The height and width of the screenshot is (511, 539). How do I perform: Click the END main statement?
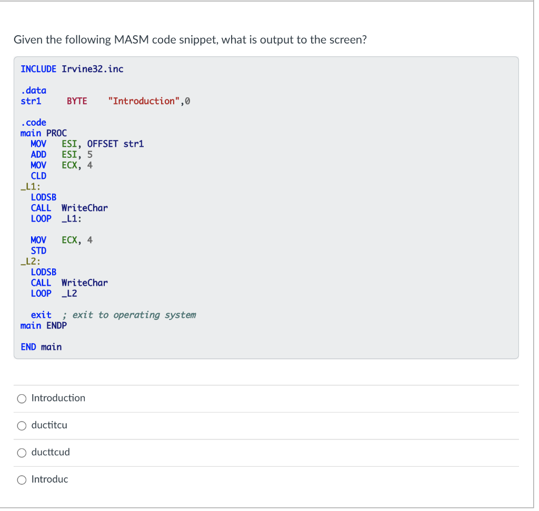click(41, 347)
